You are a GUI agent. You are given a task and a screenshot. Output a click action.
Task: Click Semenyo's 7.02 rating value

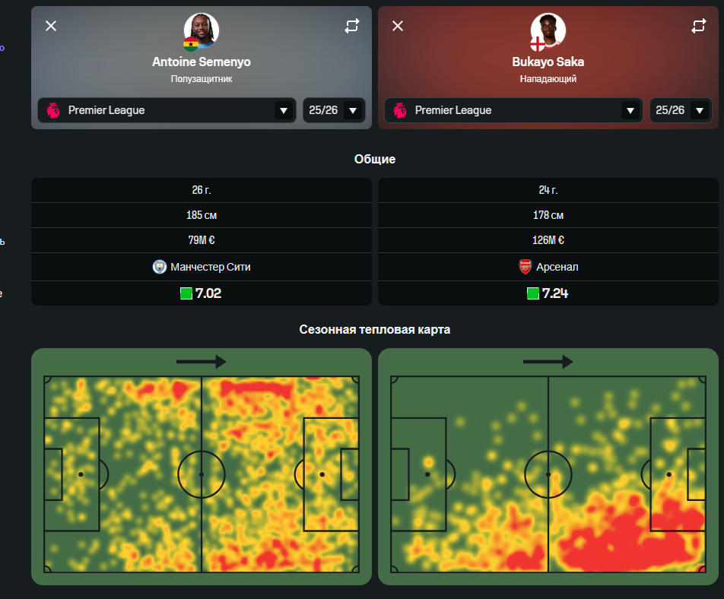tap(208, 293)
